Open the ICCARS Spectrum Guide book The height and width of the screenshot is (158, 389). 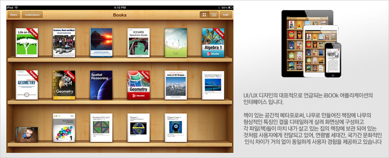(139, 43)
